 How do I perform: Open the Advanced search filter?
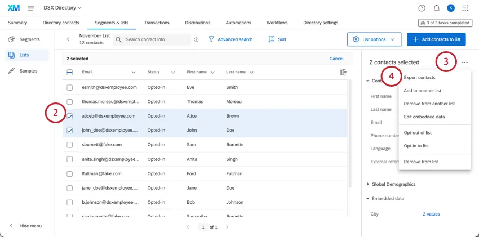pyautogui.click(x=230, y=39)
